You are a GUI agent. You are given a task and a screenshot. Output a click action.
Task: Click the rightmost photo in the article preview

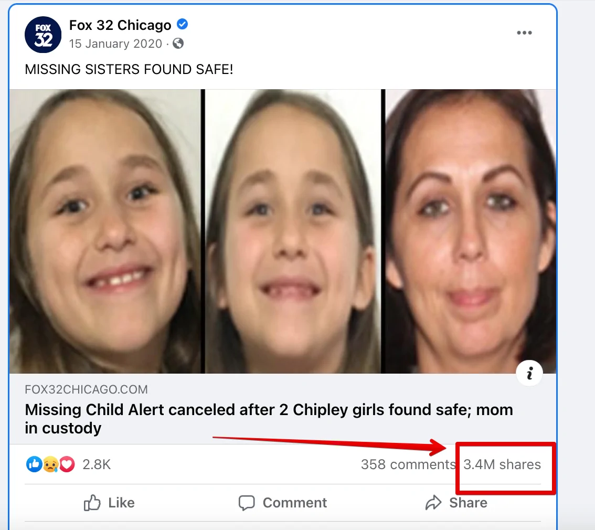pyautogui.click(x=471, y=231)
